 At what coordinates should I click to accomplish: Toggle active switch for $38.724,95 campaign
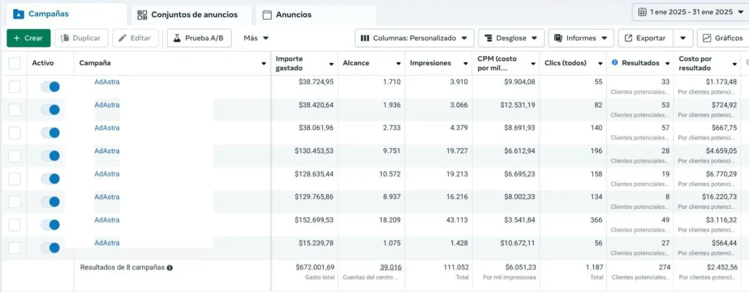(50, 87)
